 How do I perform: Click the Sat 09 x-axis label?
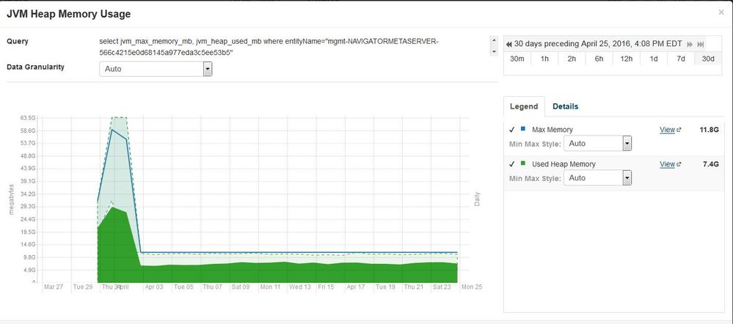(240, 287)
